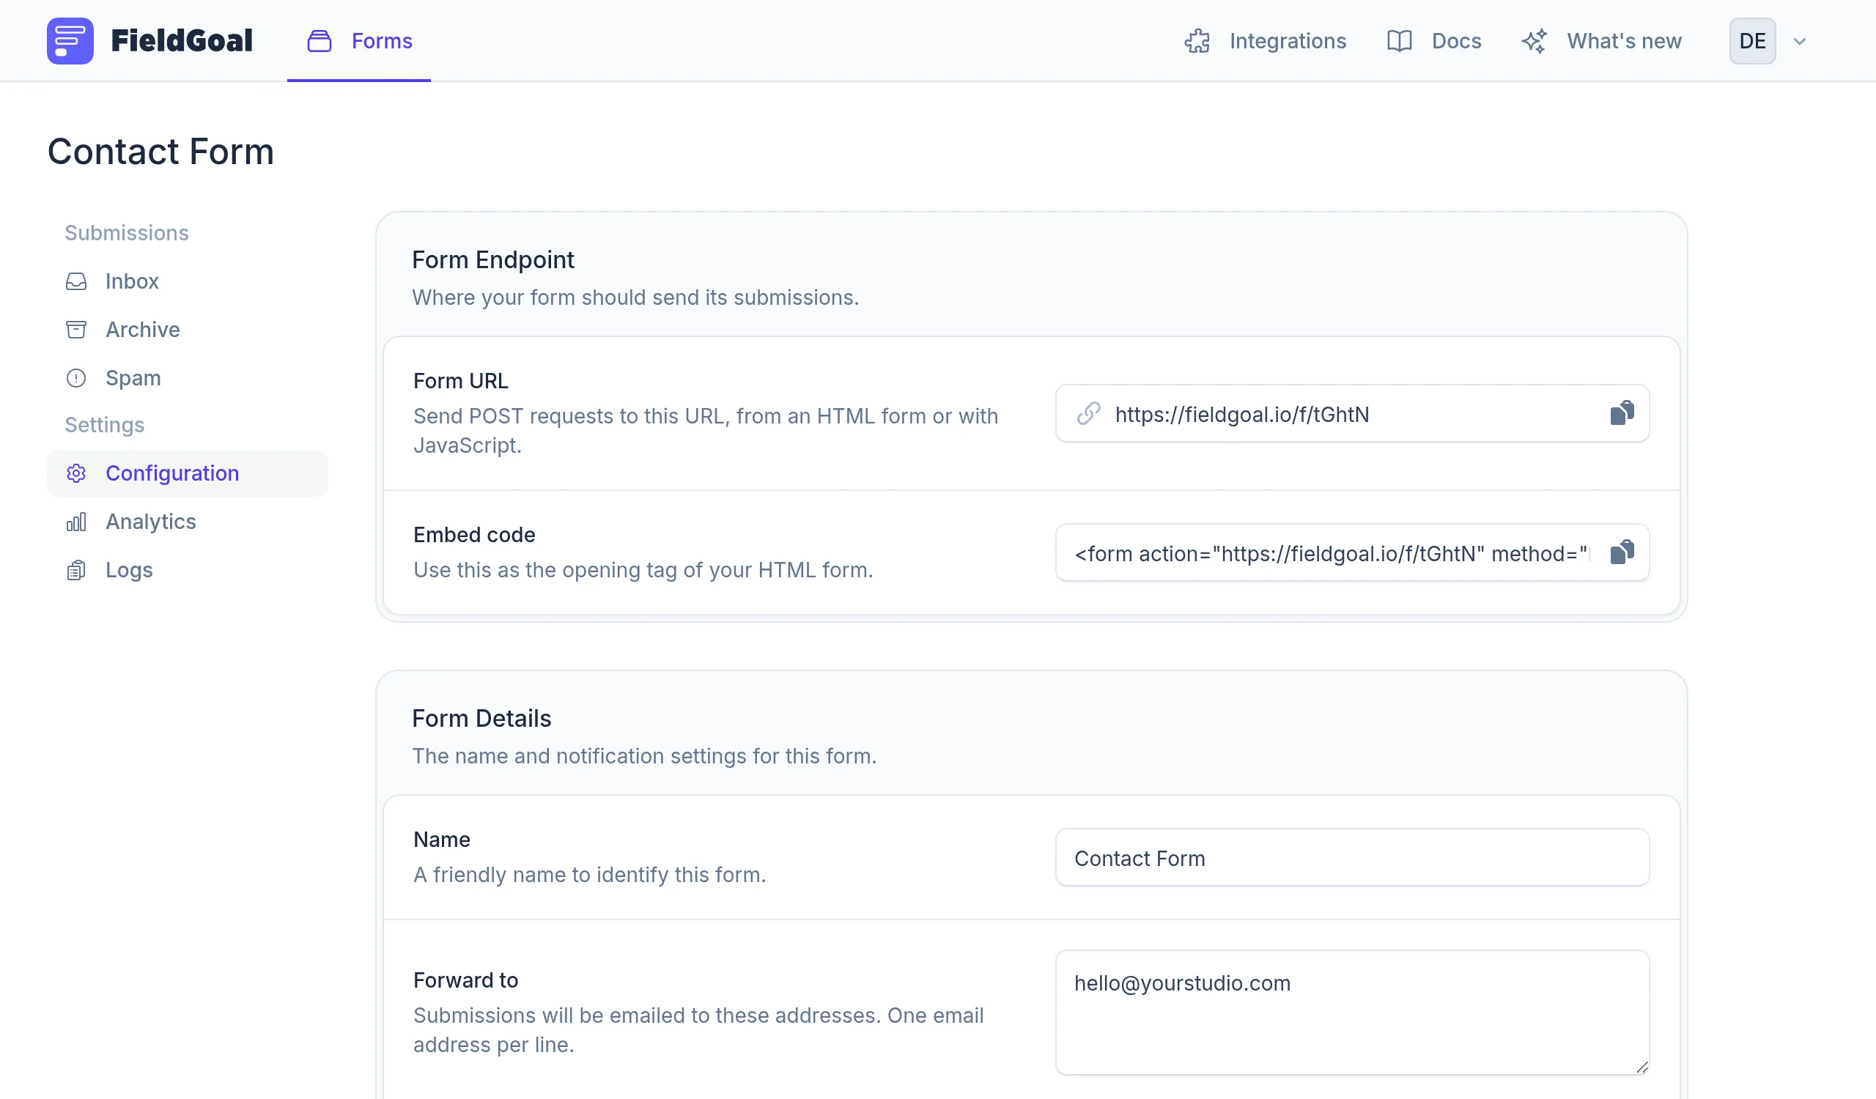
Task: Click 'Submissions will be emailed' description
Action: 698,1031
